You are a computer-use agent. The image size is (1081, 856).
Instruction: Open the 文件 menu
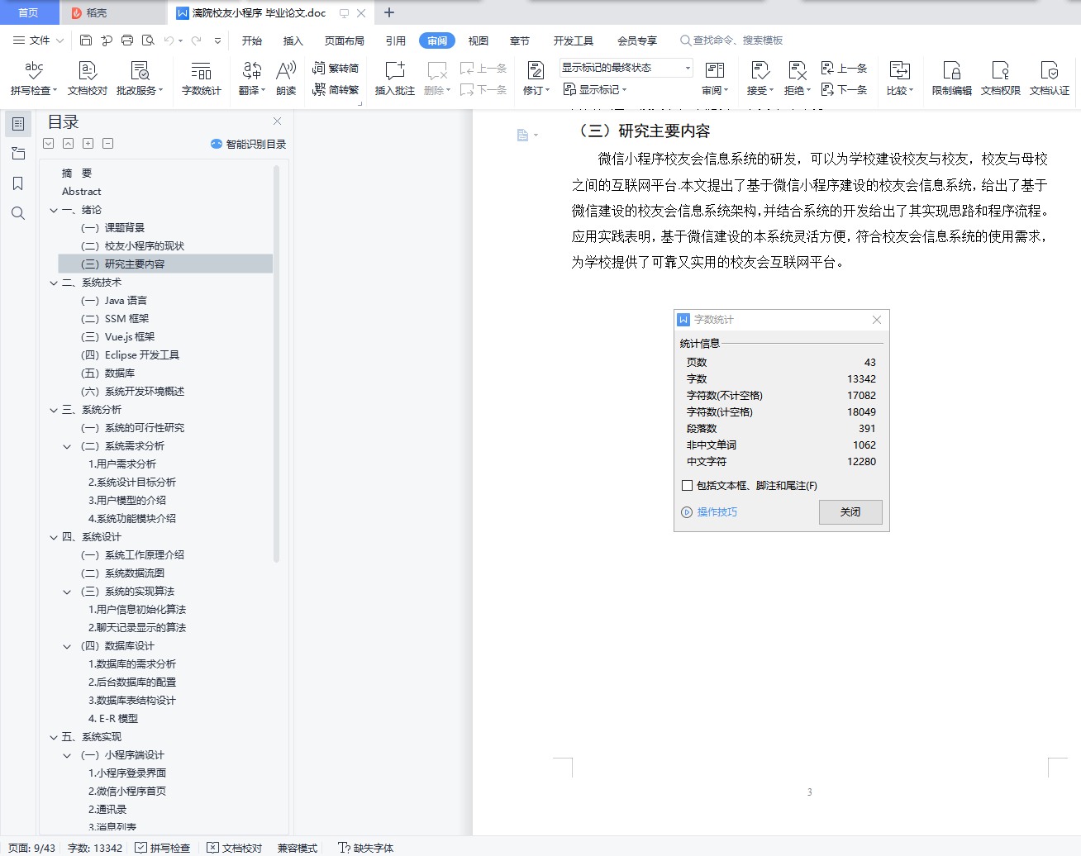pos(39,40)
